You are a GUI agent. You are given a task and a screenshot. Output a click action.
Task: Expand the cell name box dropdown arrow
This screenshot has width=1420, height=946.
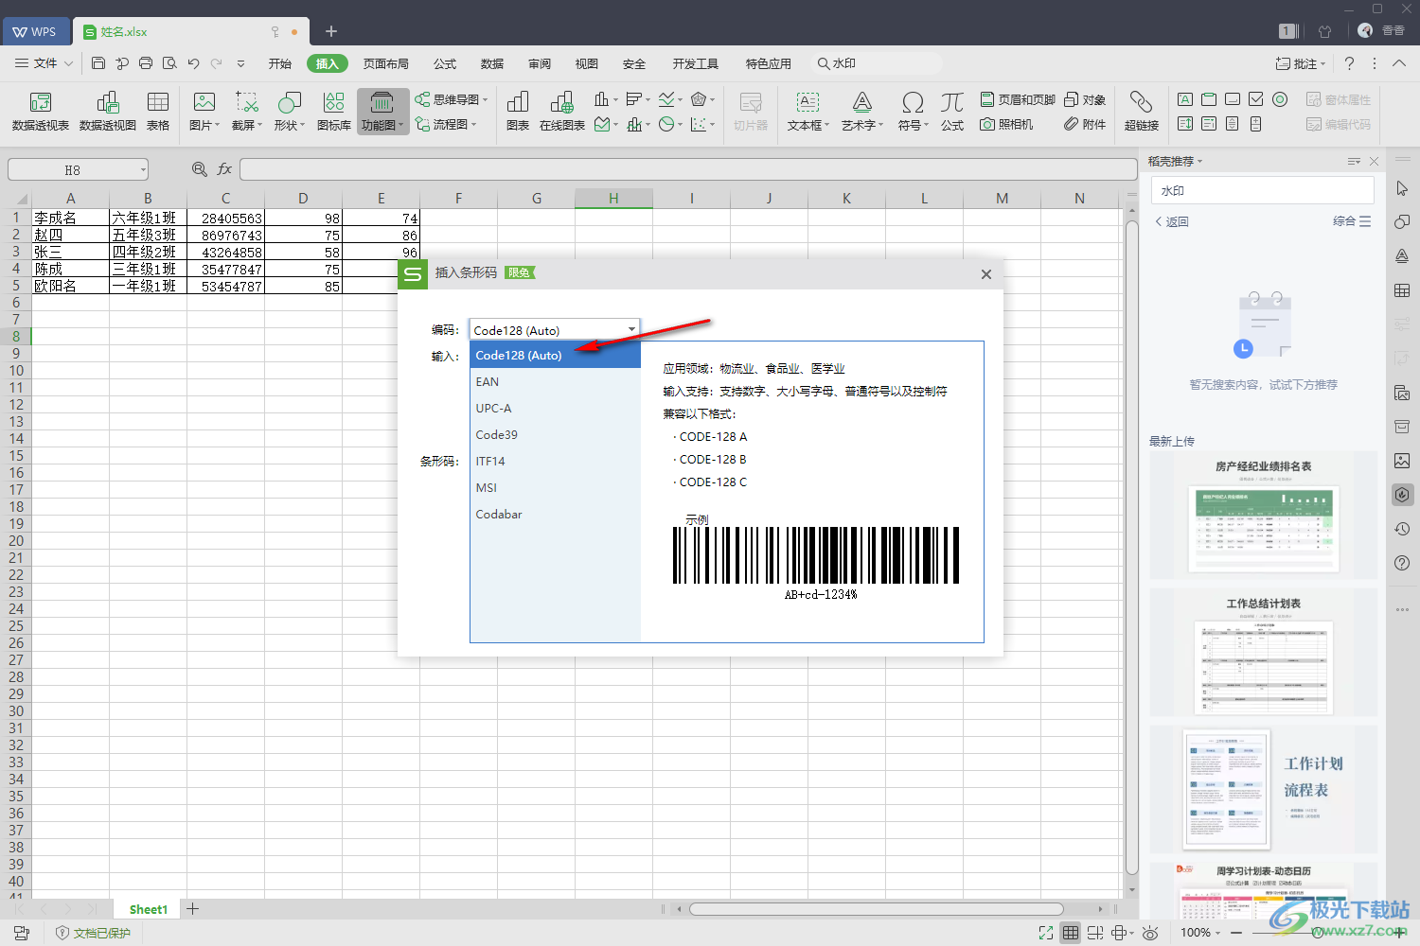tap(143, 170)
